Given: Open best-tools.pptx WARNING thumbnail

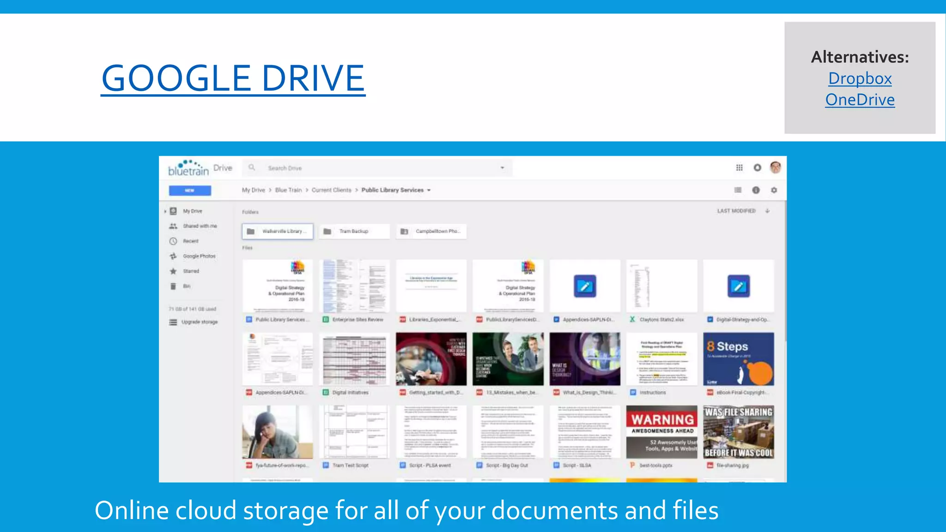Looking at the screenshot, I should pyautogui.click(x=661, y=432).
